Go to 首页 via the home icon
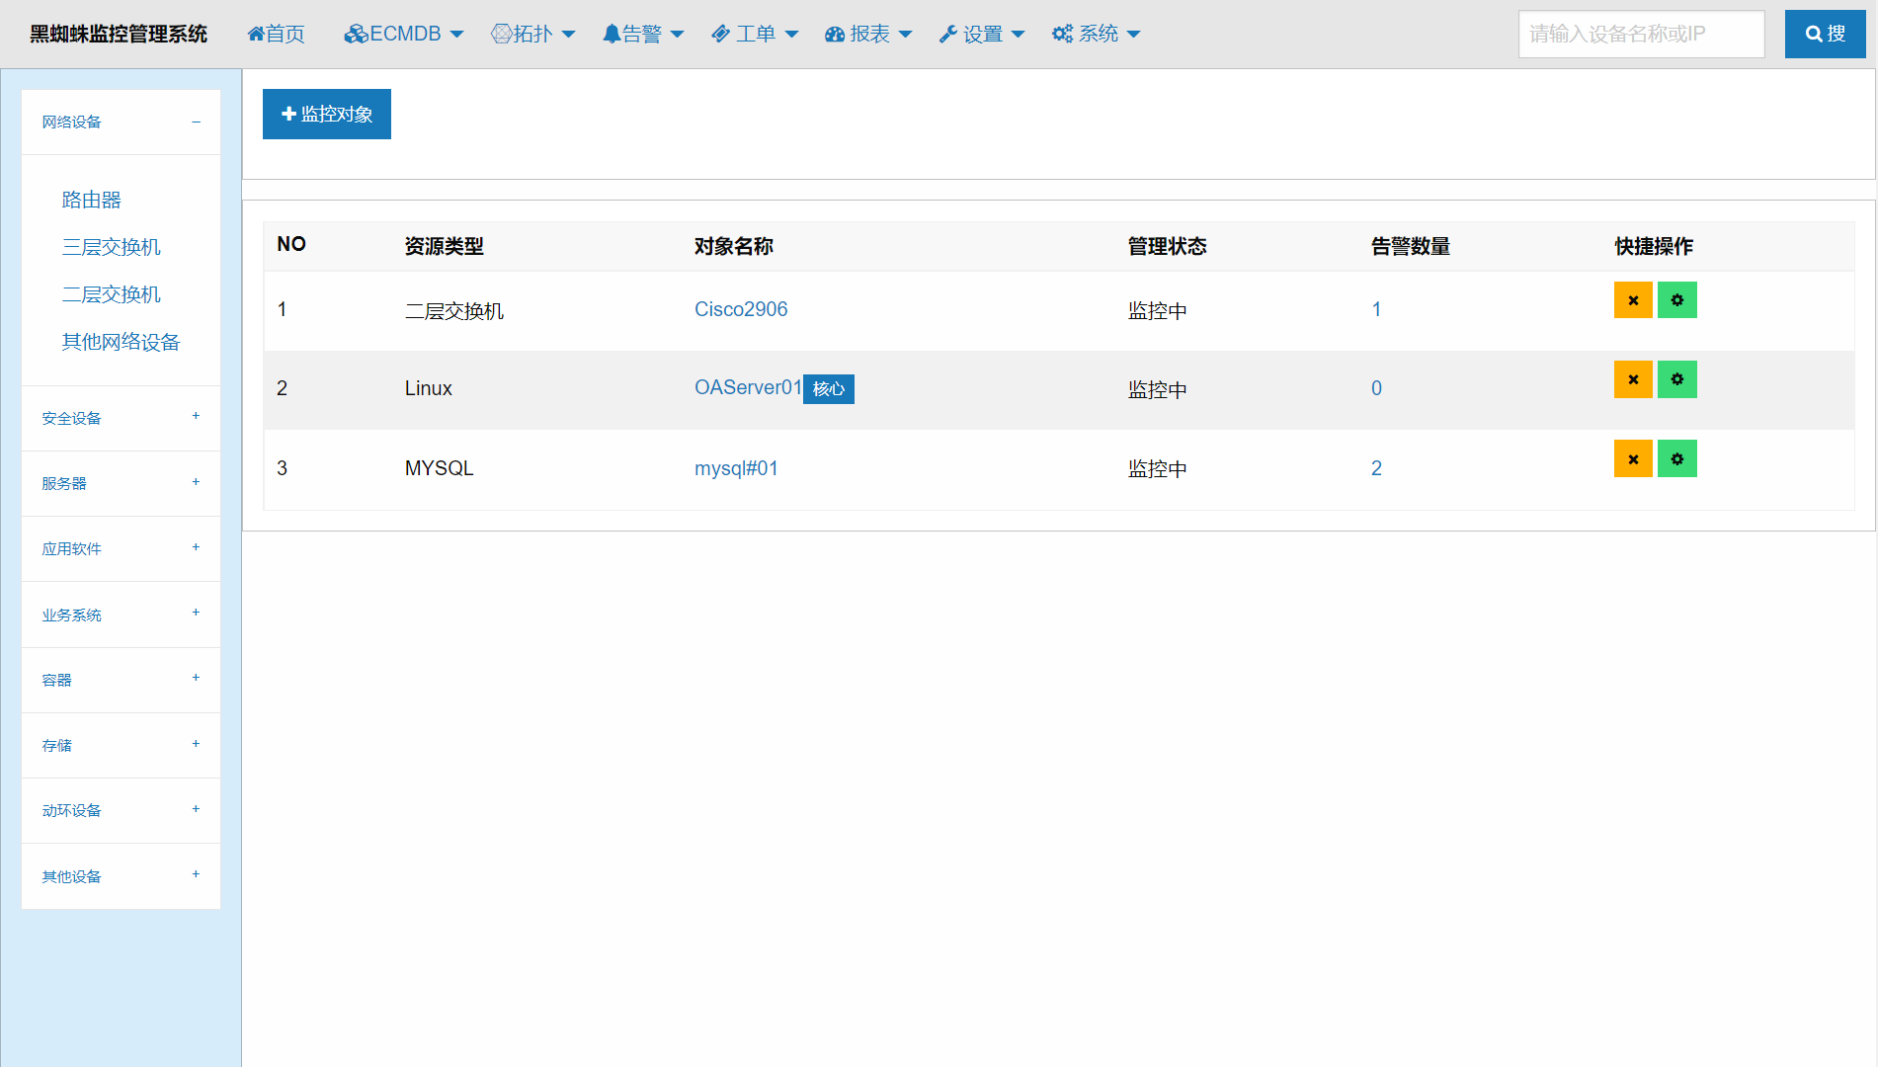The width and height of the screenshot is (1878, 1067). (276, 35)
